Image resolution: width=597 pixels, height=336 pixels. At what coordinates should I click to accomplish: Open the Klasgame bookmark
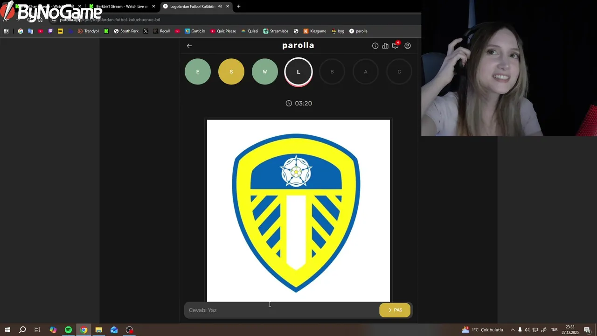tap(315, 31)
